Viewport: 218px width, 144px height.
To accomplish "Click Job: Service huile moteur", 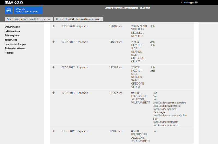I will pyautogui.click(x=167, y=106).
